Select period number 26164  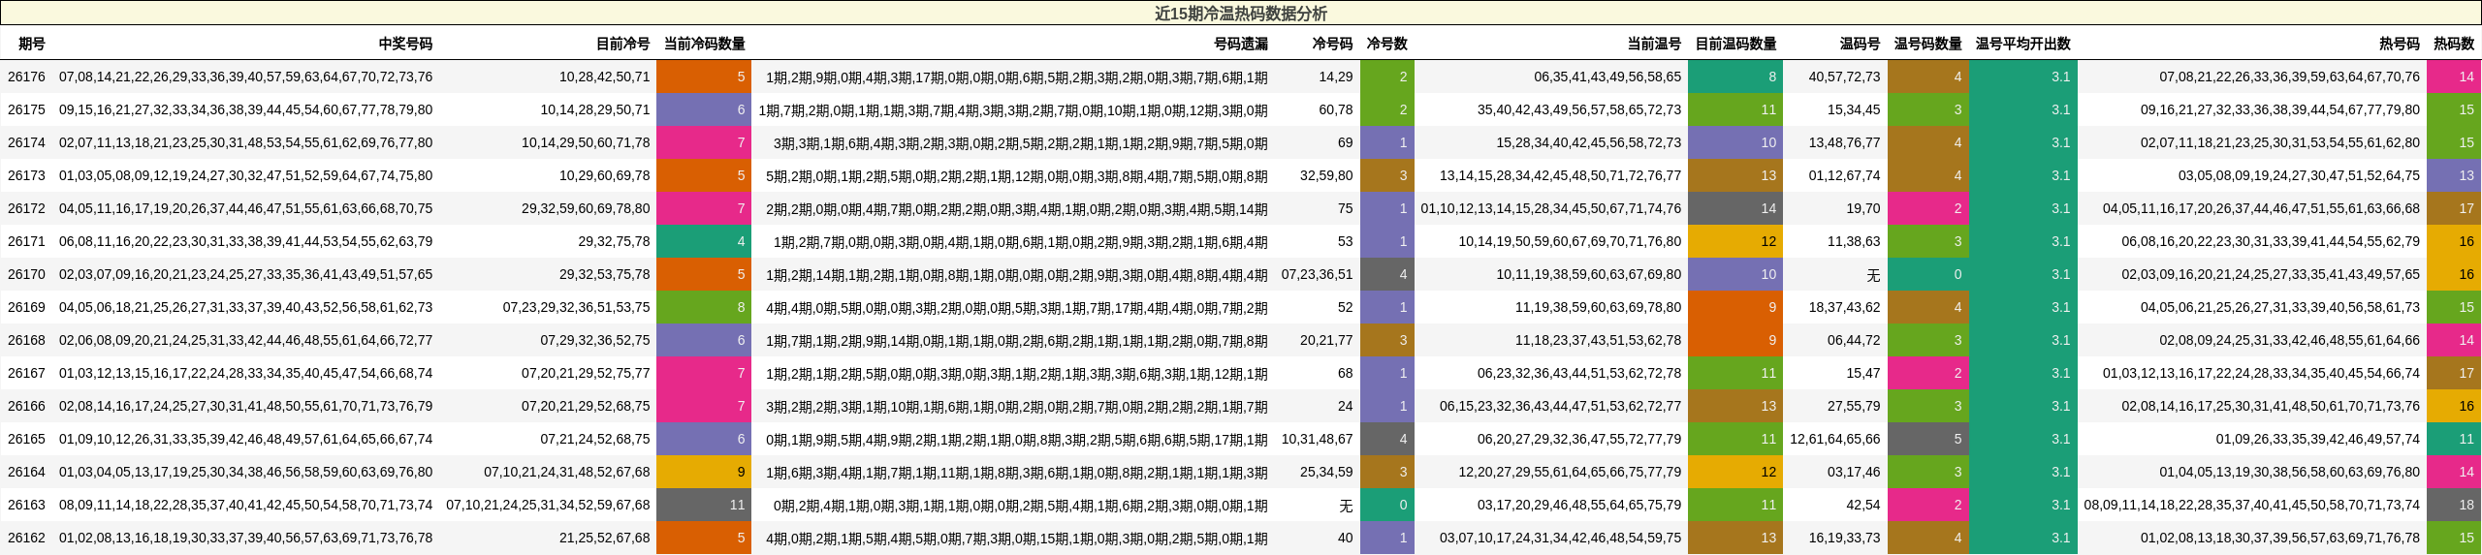[26, 472]
